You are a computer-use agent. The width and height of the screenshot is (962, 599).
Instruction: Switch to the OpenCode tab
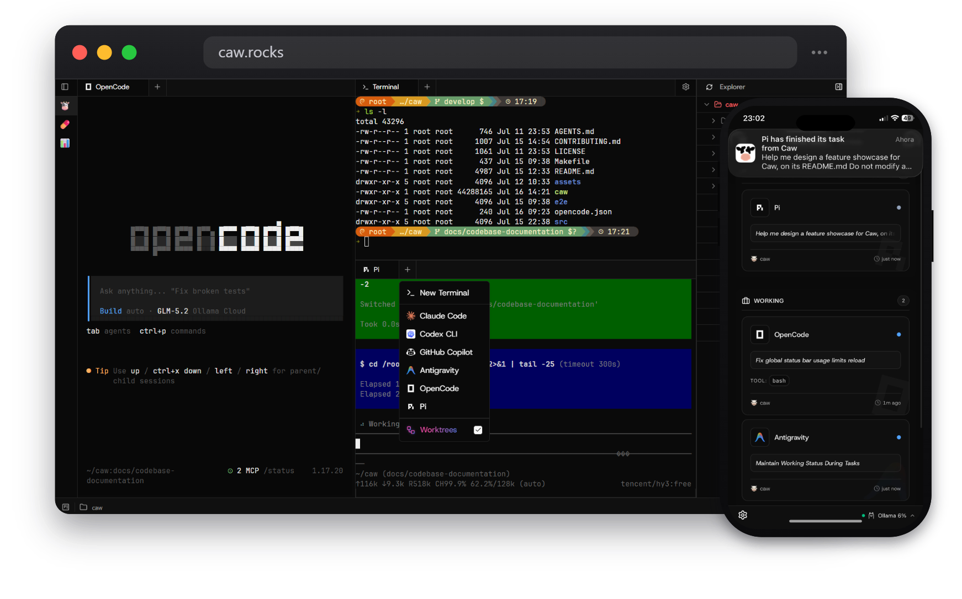point(113,87)
